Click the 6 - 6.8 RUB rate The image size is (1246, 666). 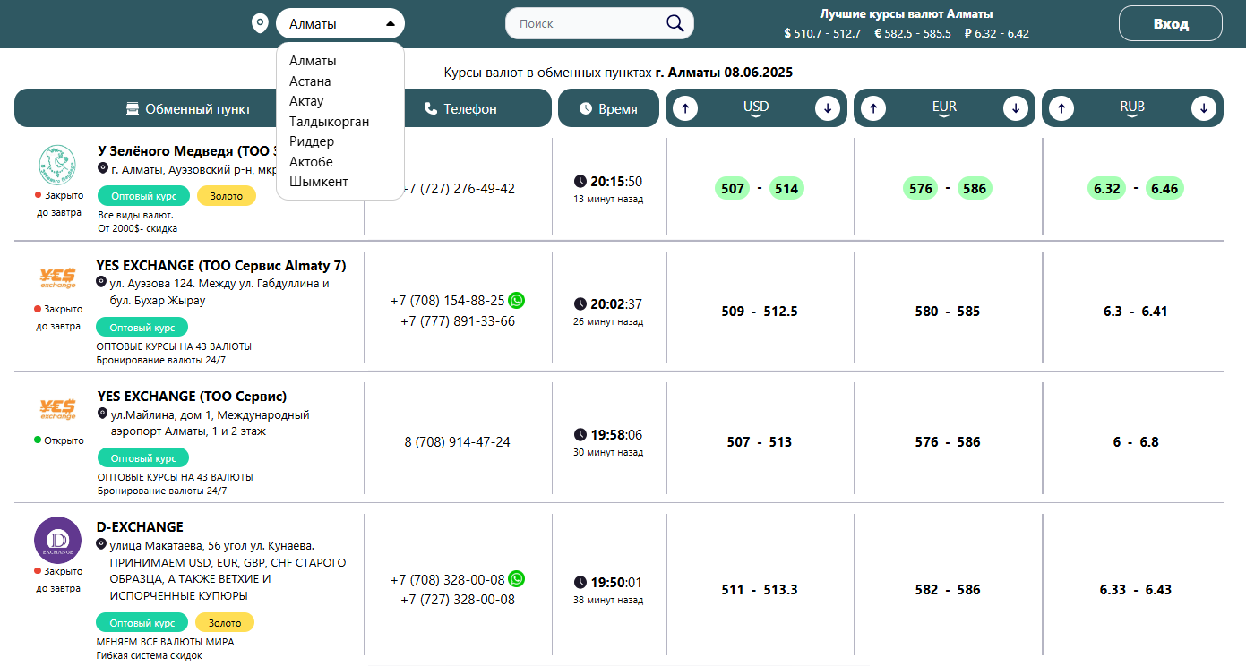point(1136,442)
